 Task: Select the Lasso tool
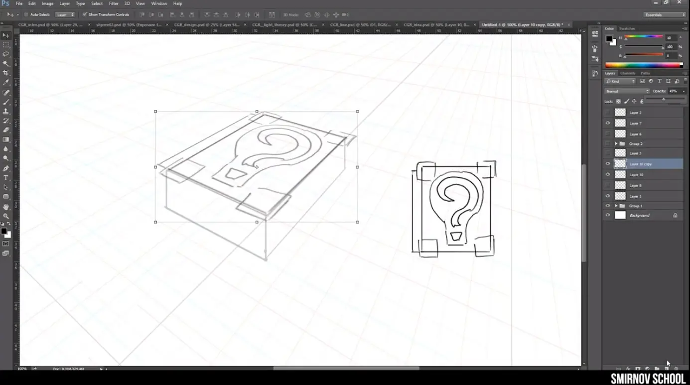click(x=6, y=54)
